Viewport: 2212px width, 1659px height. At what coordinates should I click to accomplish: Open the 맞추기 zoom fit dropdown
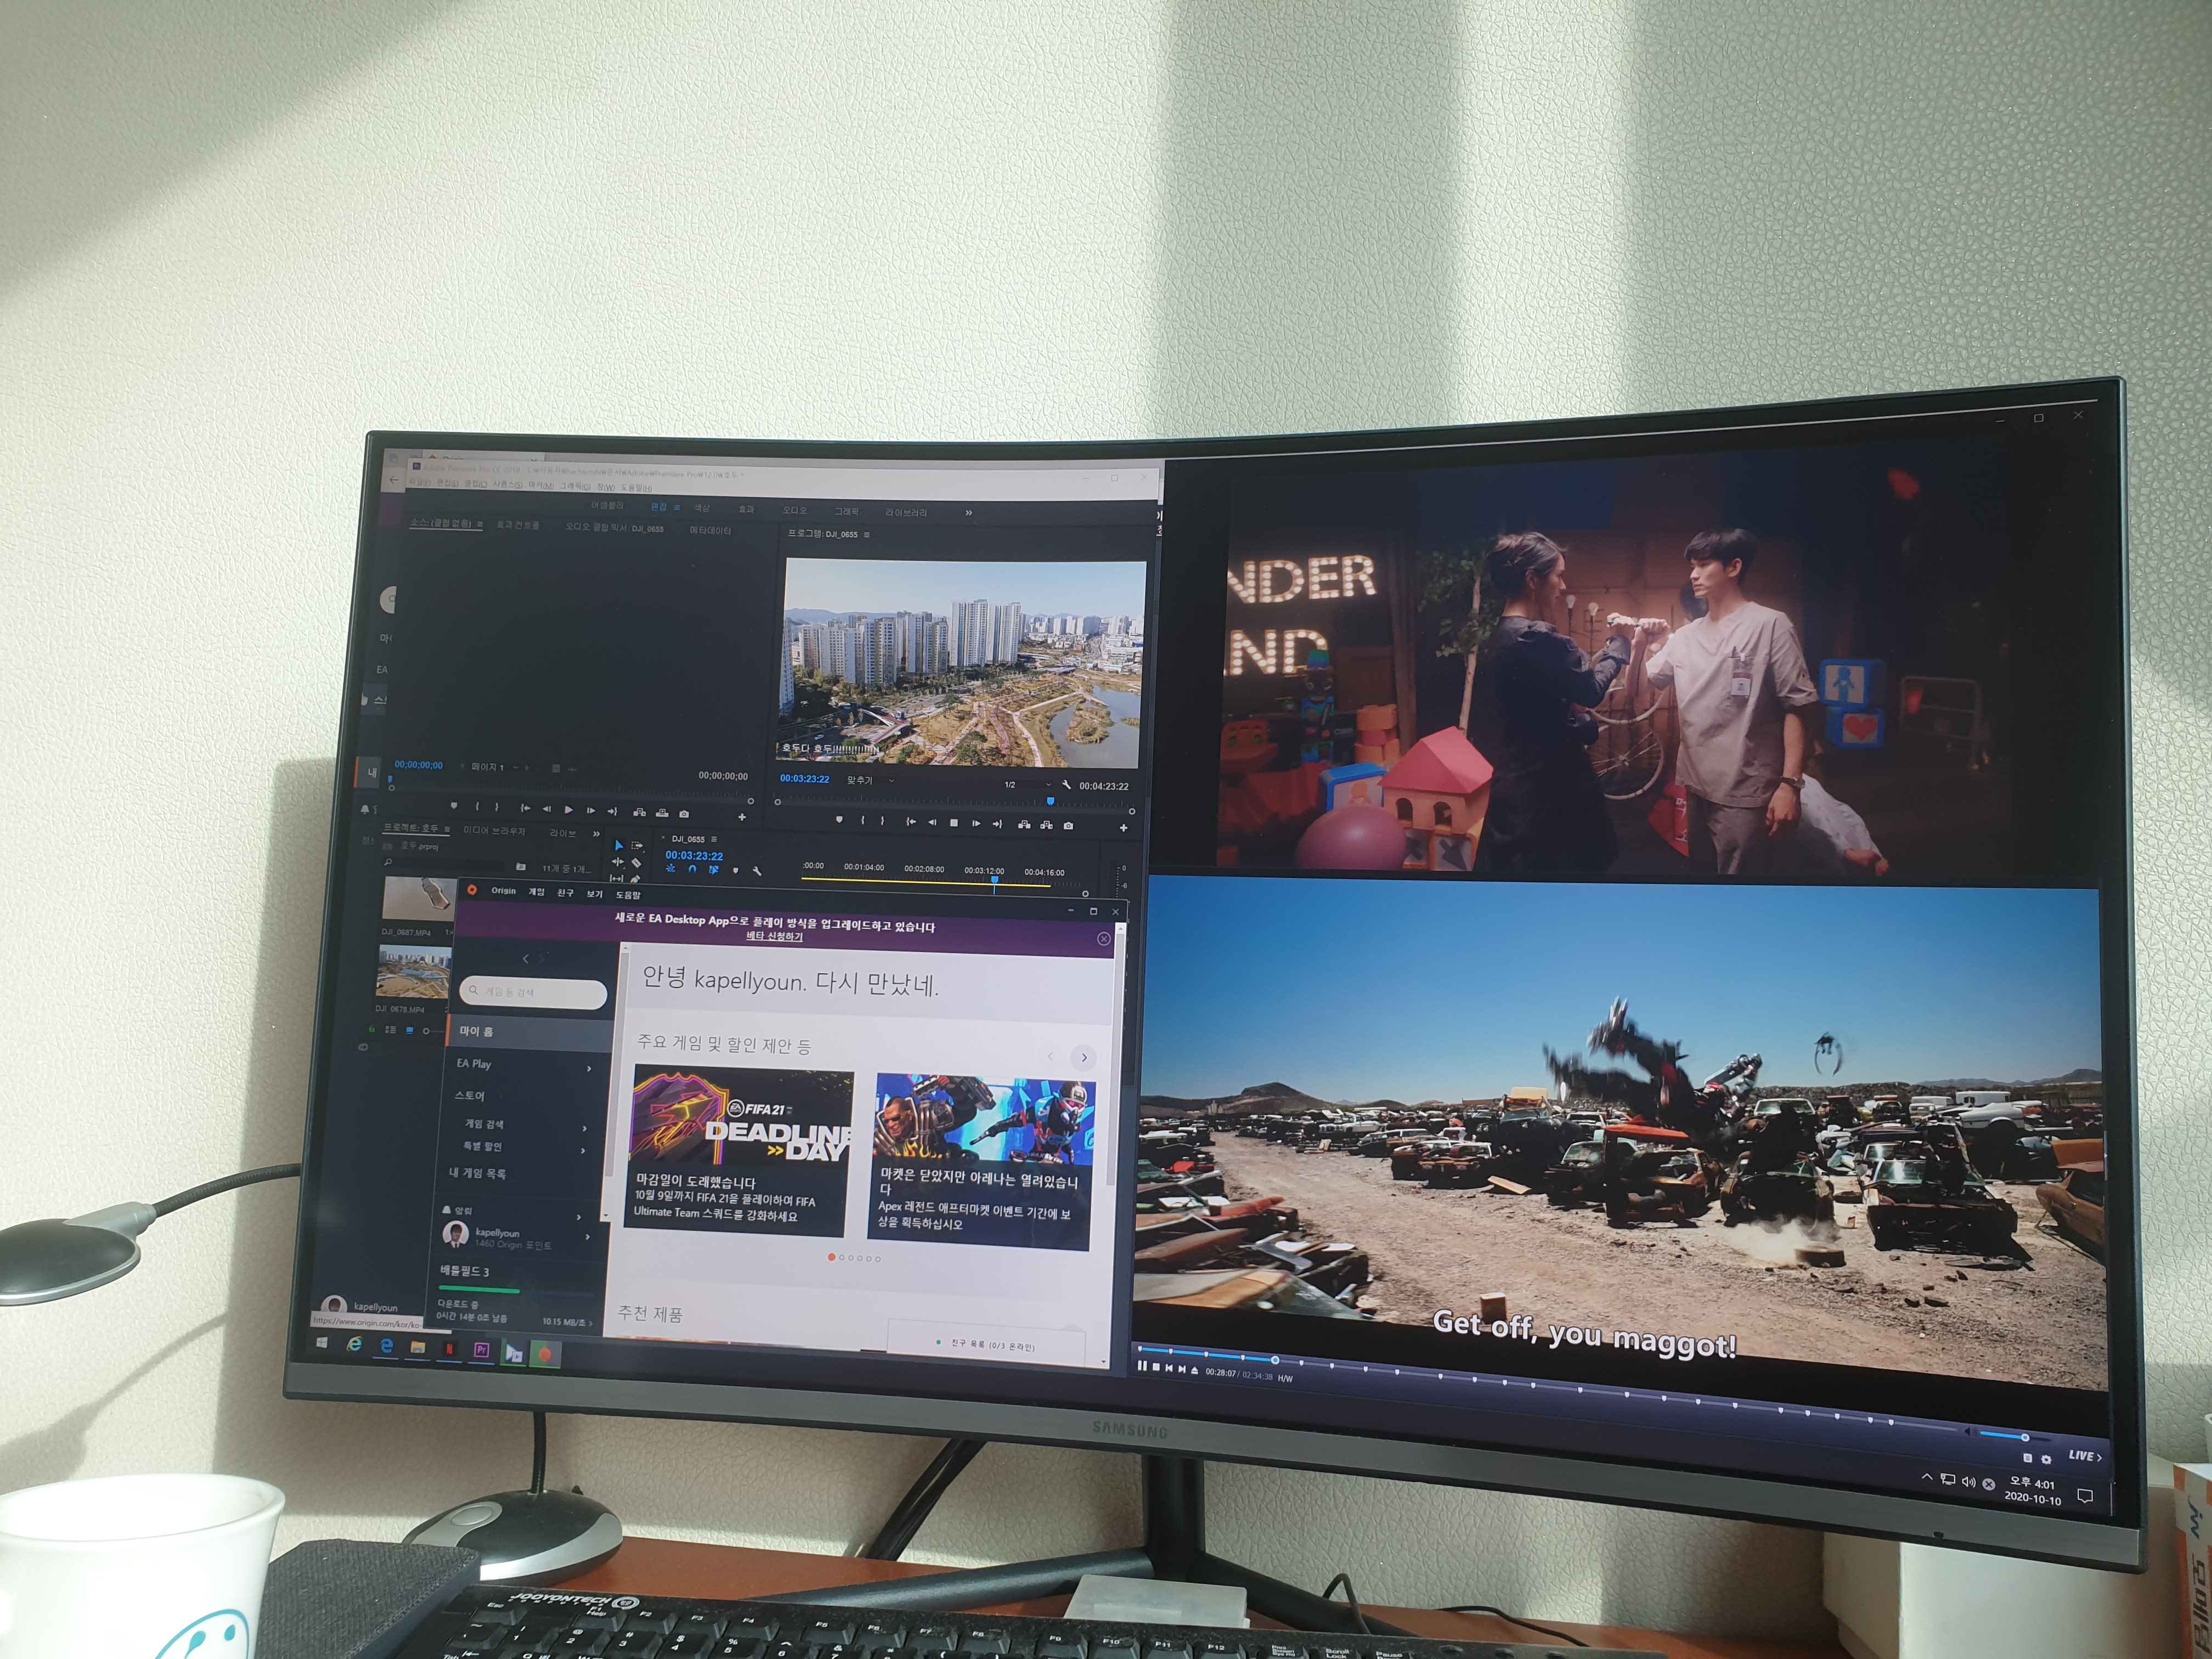(870, 780)
